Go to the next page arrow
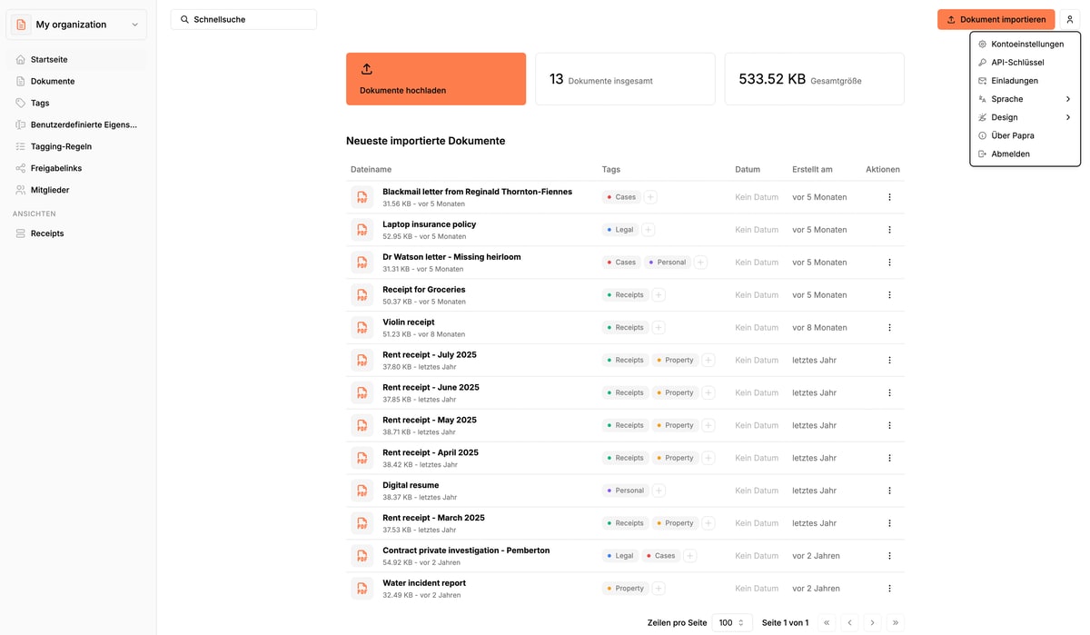Image resolution: width=1090 pixels, height=635 pixels. point(872,623)
